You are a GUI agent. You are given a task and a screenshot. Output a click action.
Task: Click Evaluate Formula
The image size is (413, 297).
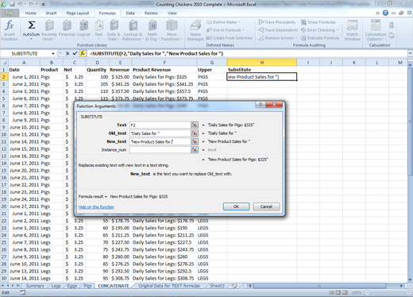(320, 38)
